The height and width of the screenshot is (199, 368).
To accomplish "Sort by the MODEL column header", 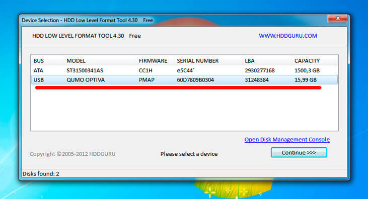I will [x=76, y=61].
